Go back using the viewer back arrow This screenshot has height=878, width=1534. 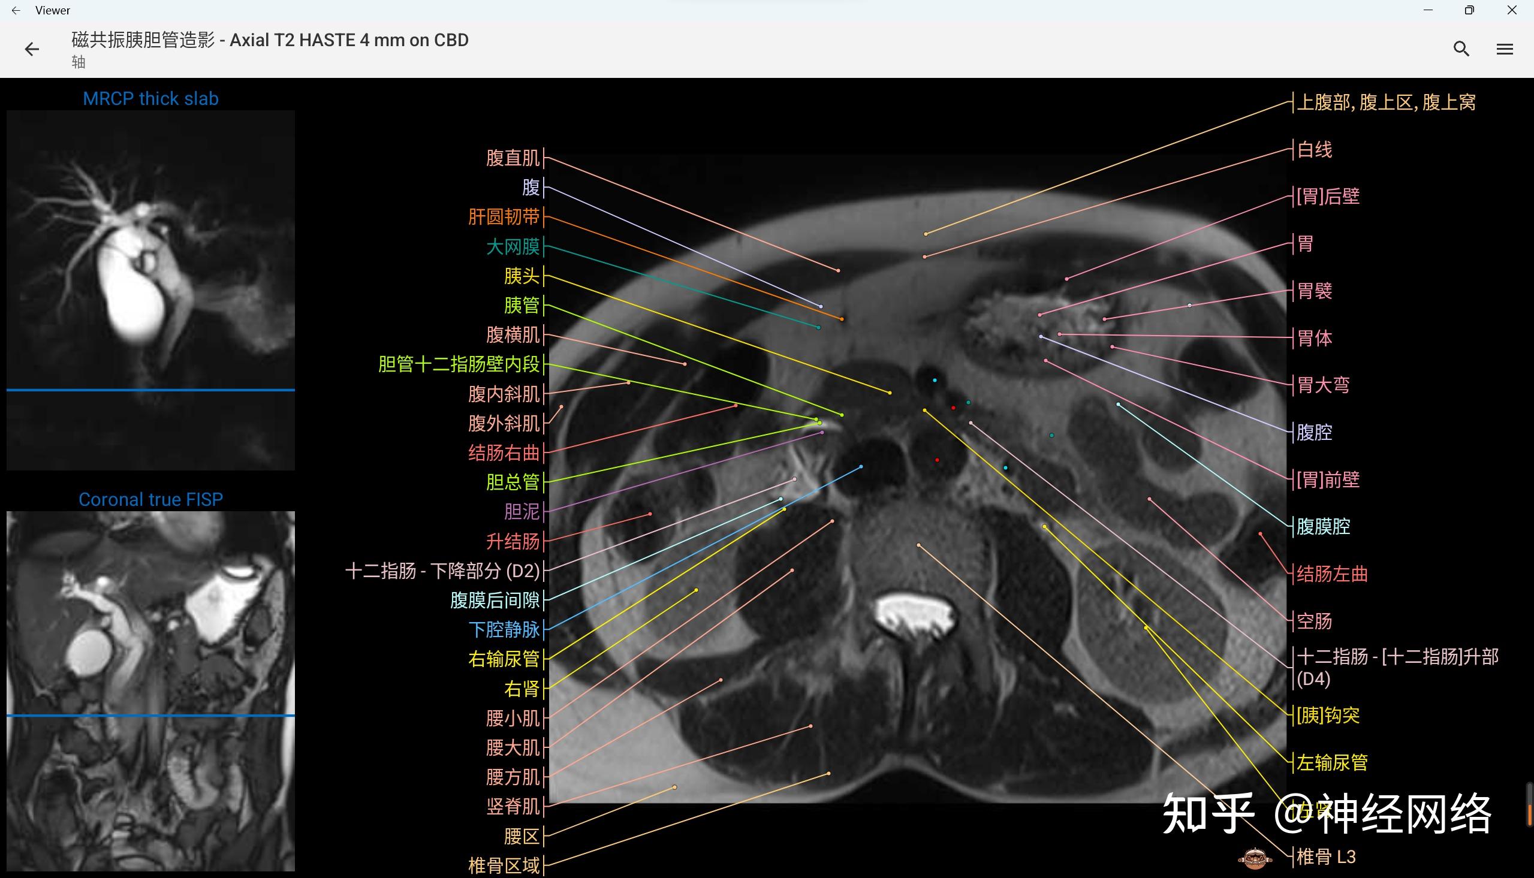(31, 48)
